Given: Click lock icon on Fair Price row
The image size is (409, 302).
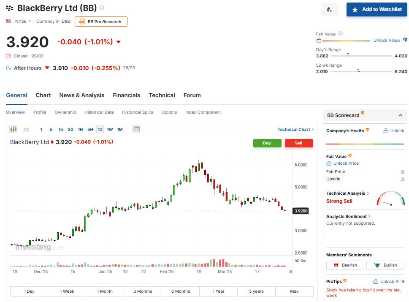Looking at the screenshot, I should 403,172.
